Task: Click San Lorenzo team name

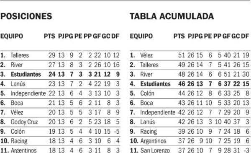Action: coord(155,150)
